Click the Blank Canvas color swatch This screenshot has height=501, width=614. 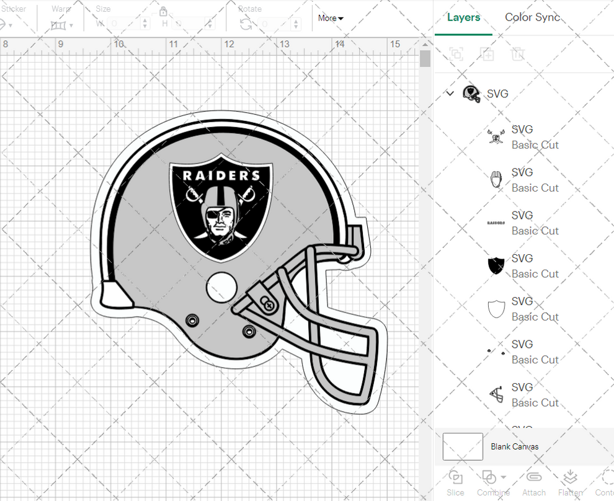click(462, 446)
